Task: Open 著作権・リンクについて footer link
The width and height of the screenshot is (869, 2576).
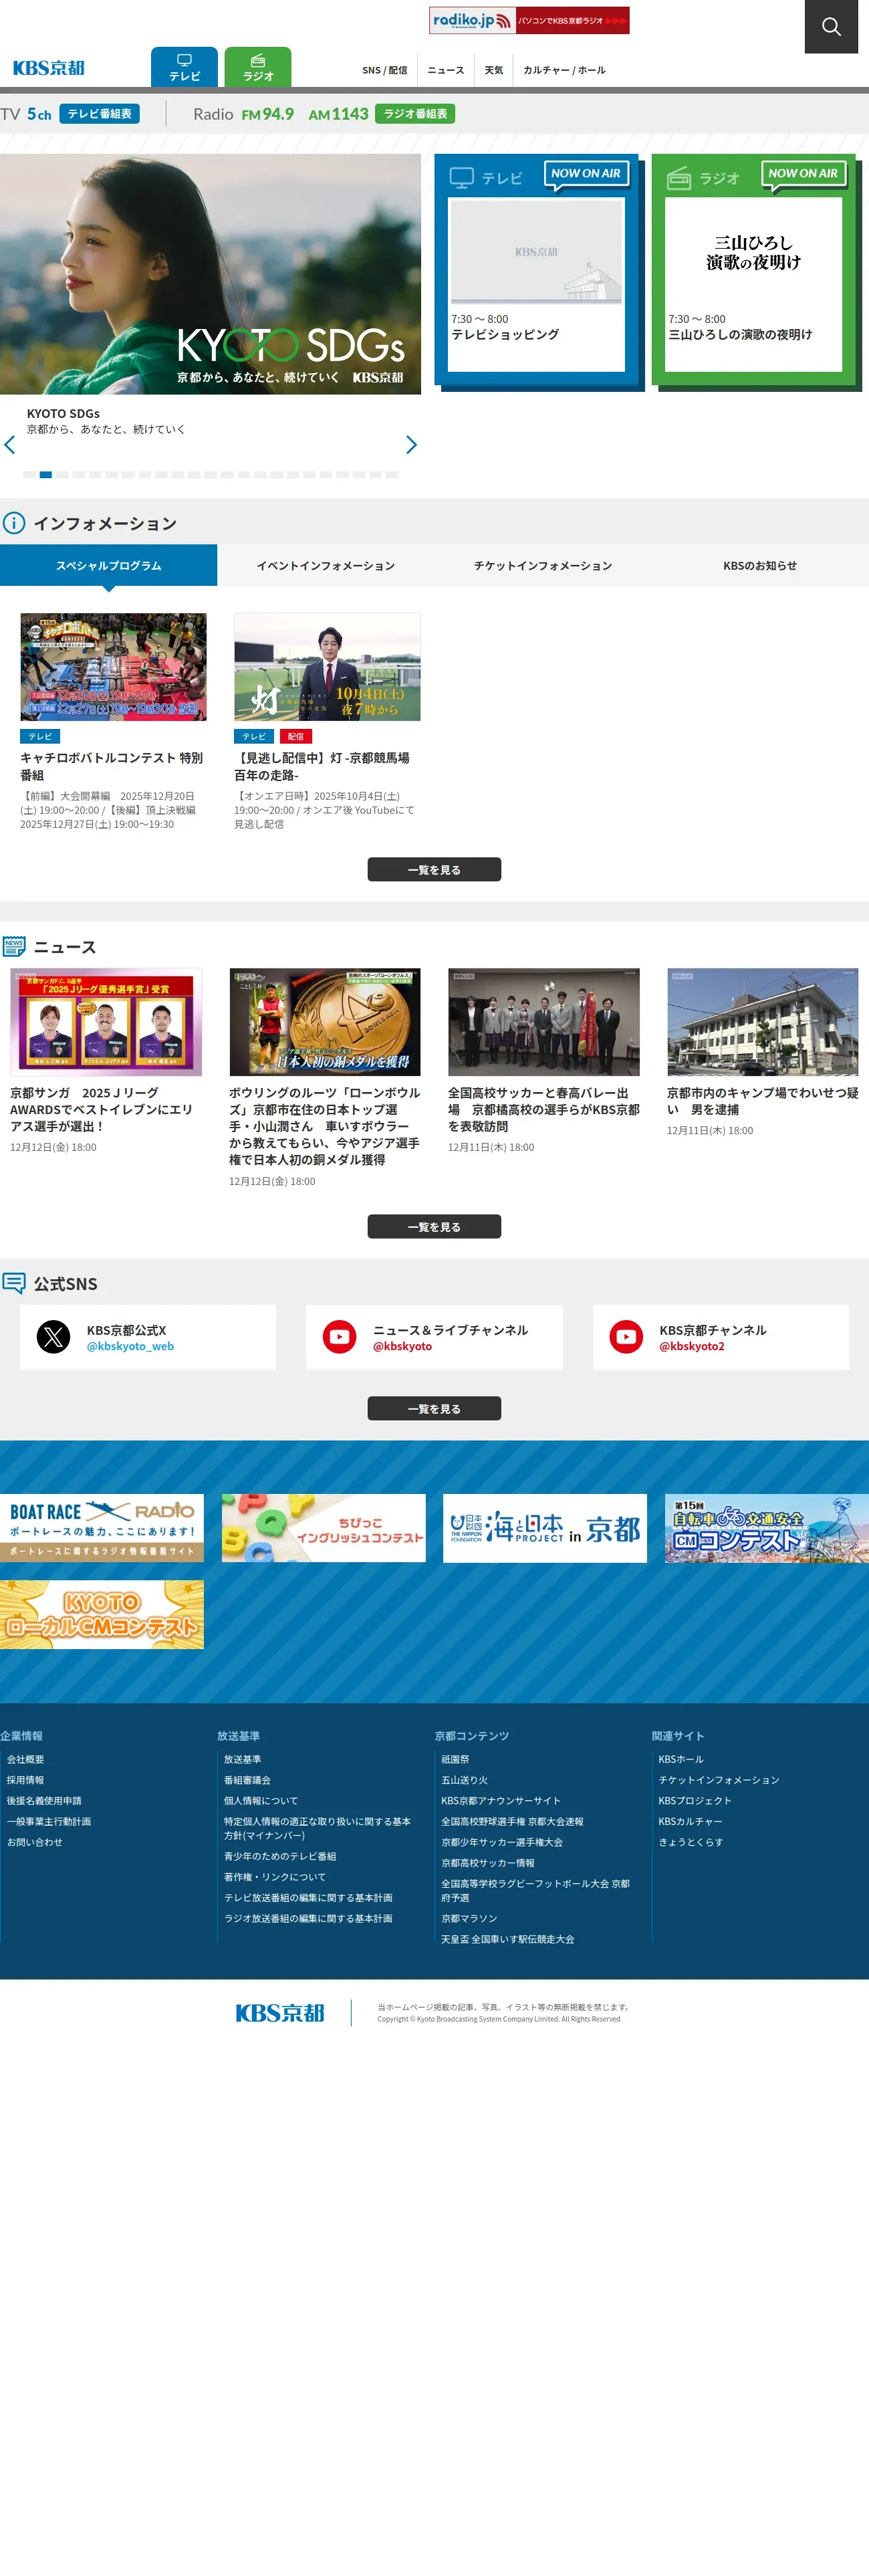Action: coord(275,1878)
